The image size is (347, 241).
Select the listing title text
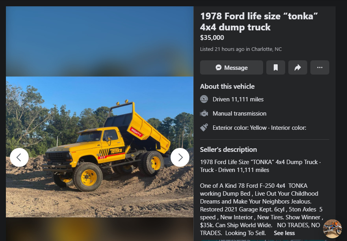point(259,22)
